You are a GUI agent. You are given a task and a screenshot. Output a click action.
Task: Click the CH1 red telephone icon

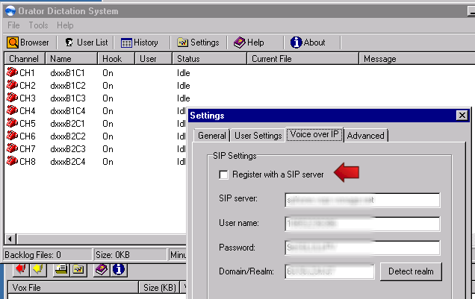(x=12, y=72)
